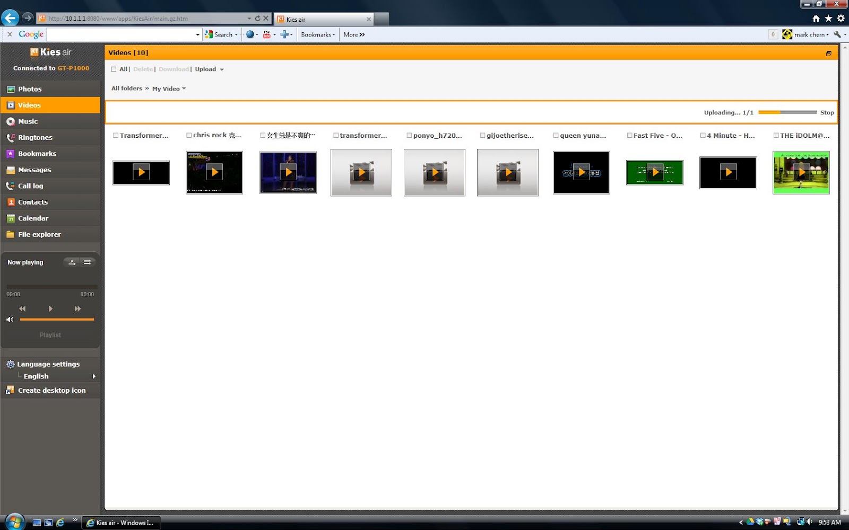This screenshot has width=849, height=530.
Task: Go forward with browser forward arrow
Action: pyautogui.click(x=28, y=18)
